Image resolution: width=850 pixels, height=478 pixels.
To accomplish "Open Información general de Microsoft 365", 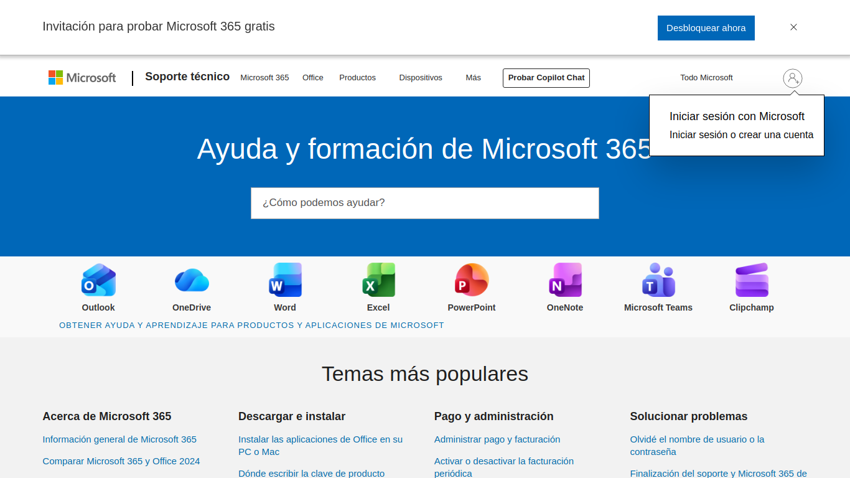I will pyautogui.click(x=119, y=439).
